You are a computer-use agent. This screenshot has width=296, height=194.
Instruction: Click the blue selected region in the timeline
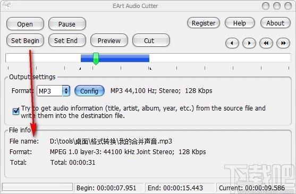point(115,58)
